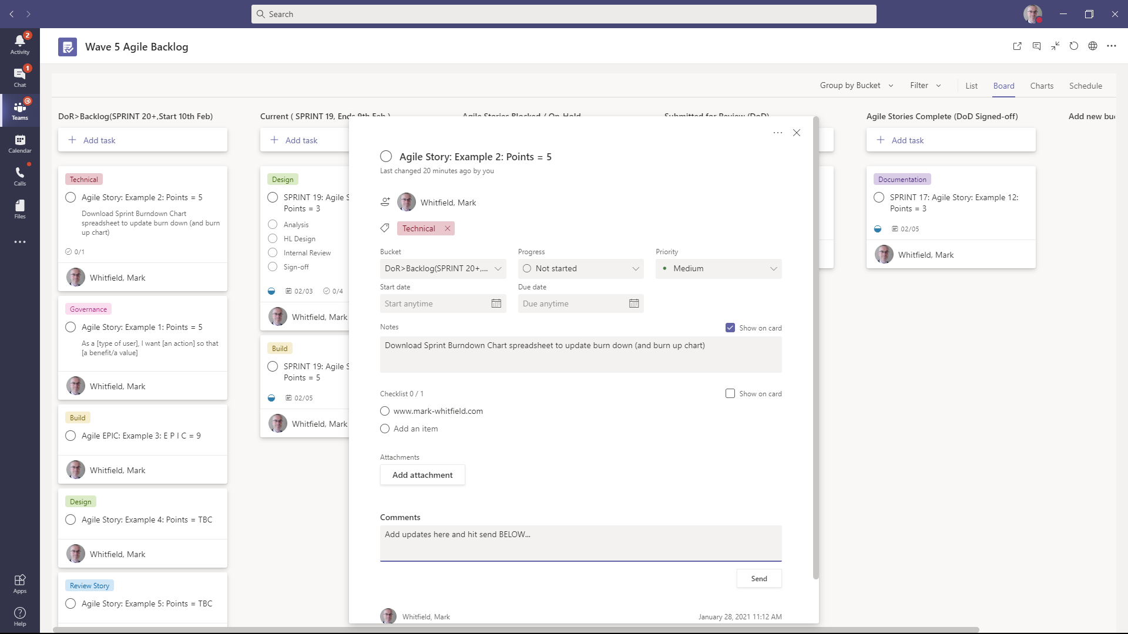Pop out the Wave 5 Agile Backlog tab
Viewport: 1128px width, 634px height.
click(1017, 46)
